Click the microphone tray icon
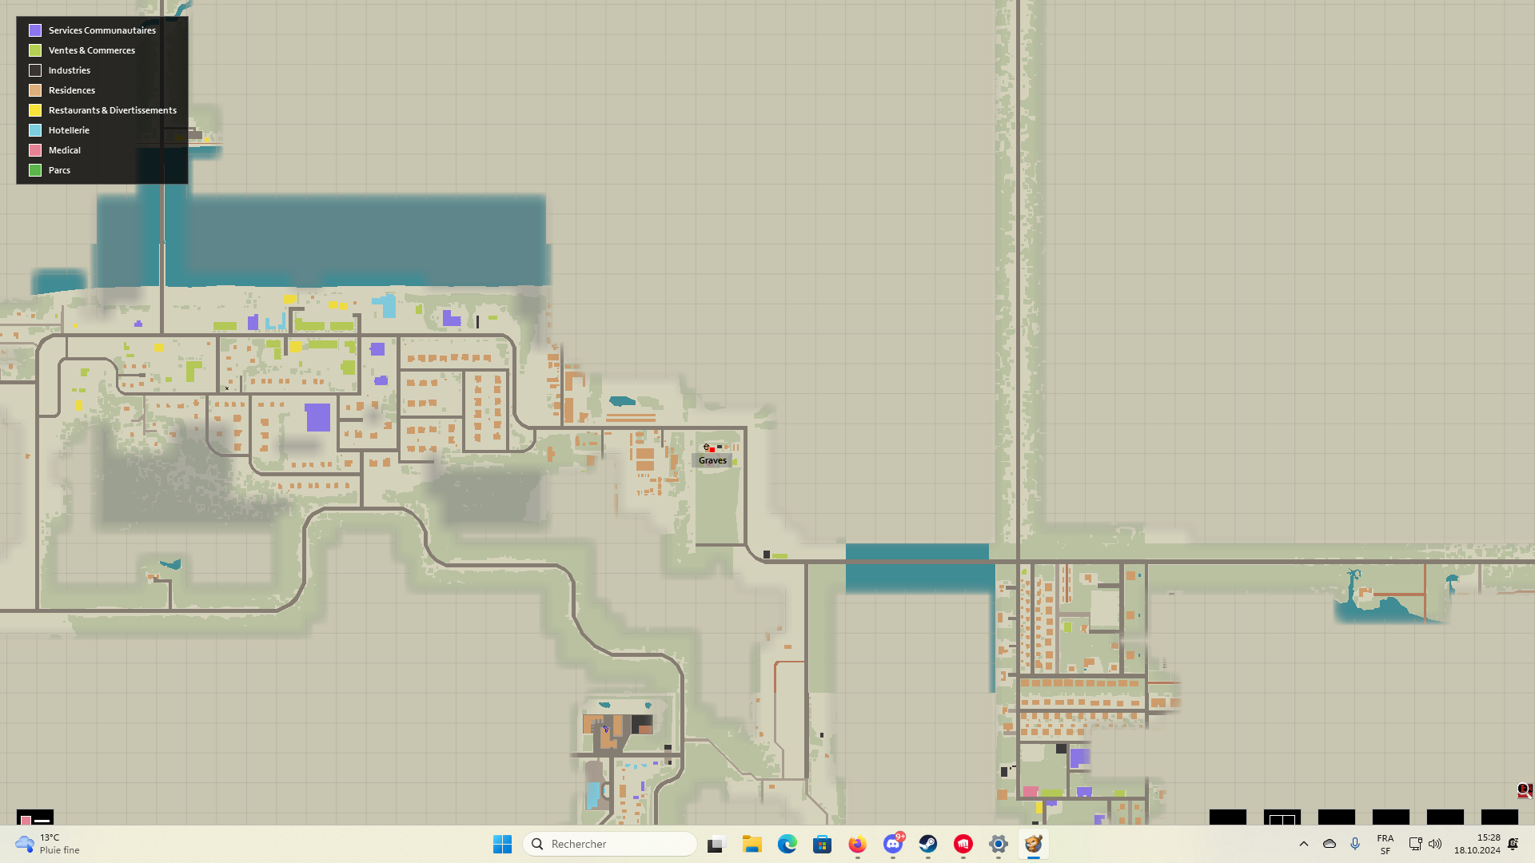The width and height of the screenshot is (1535, 863). pos(1355,844)
